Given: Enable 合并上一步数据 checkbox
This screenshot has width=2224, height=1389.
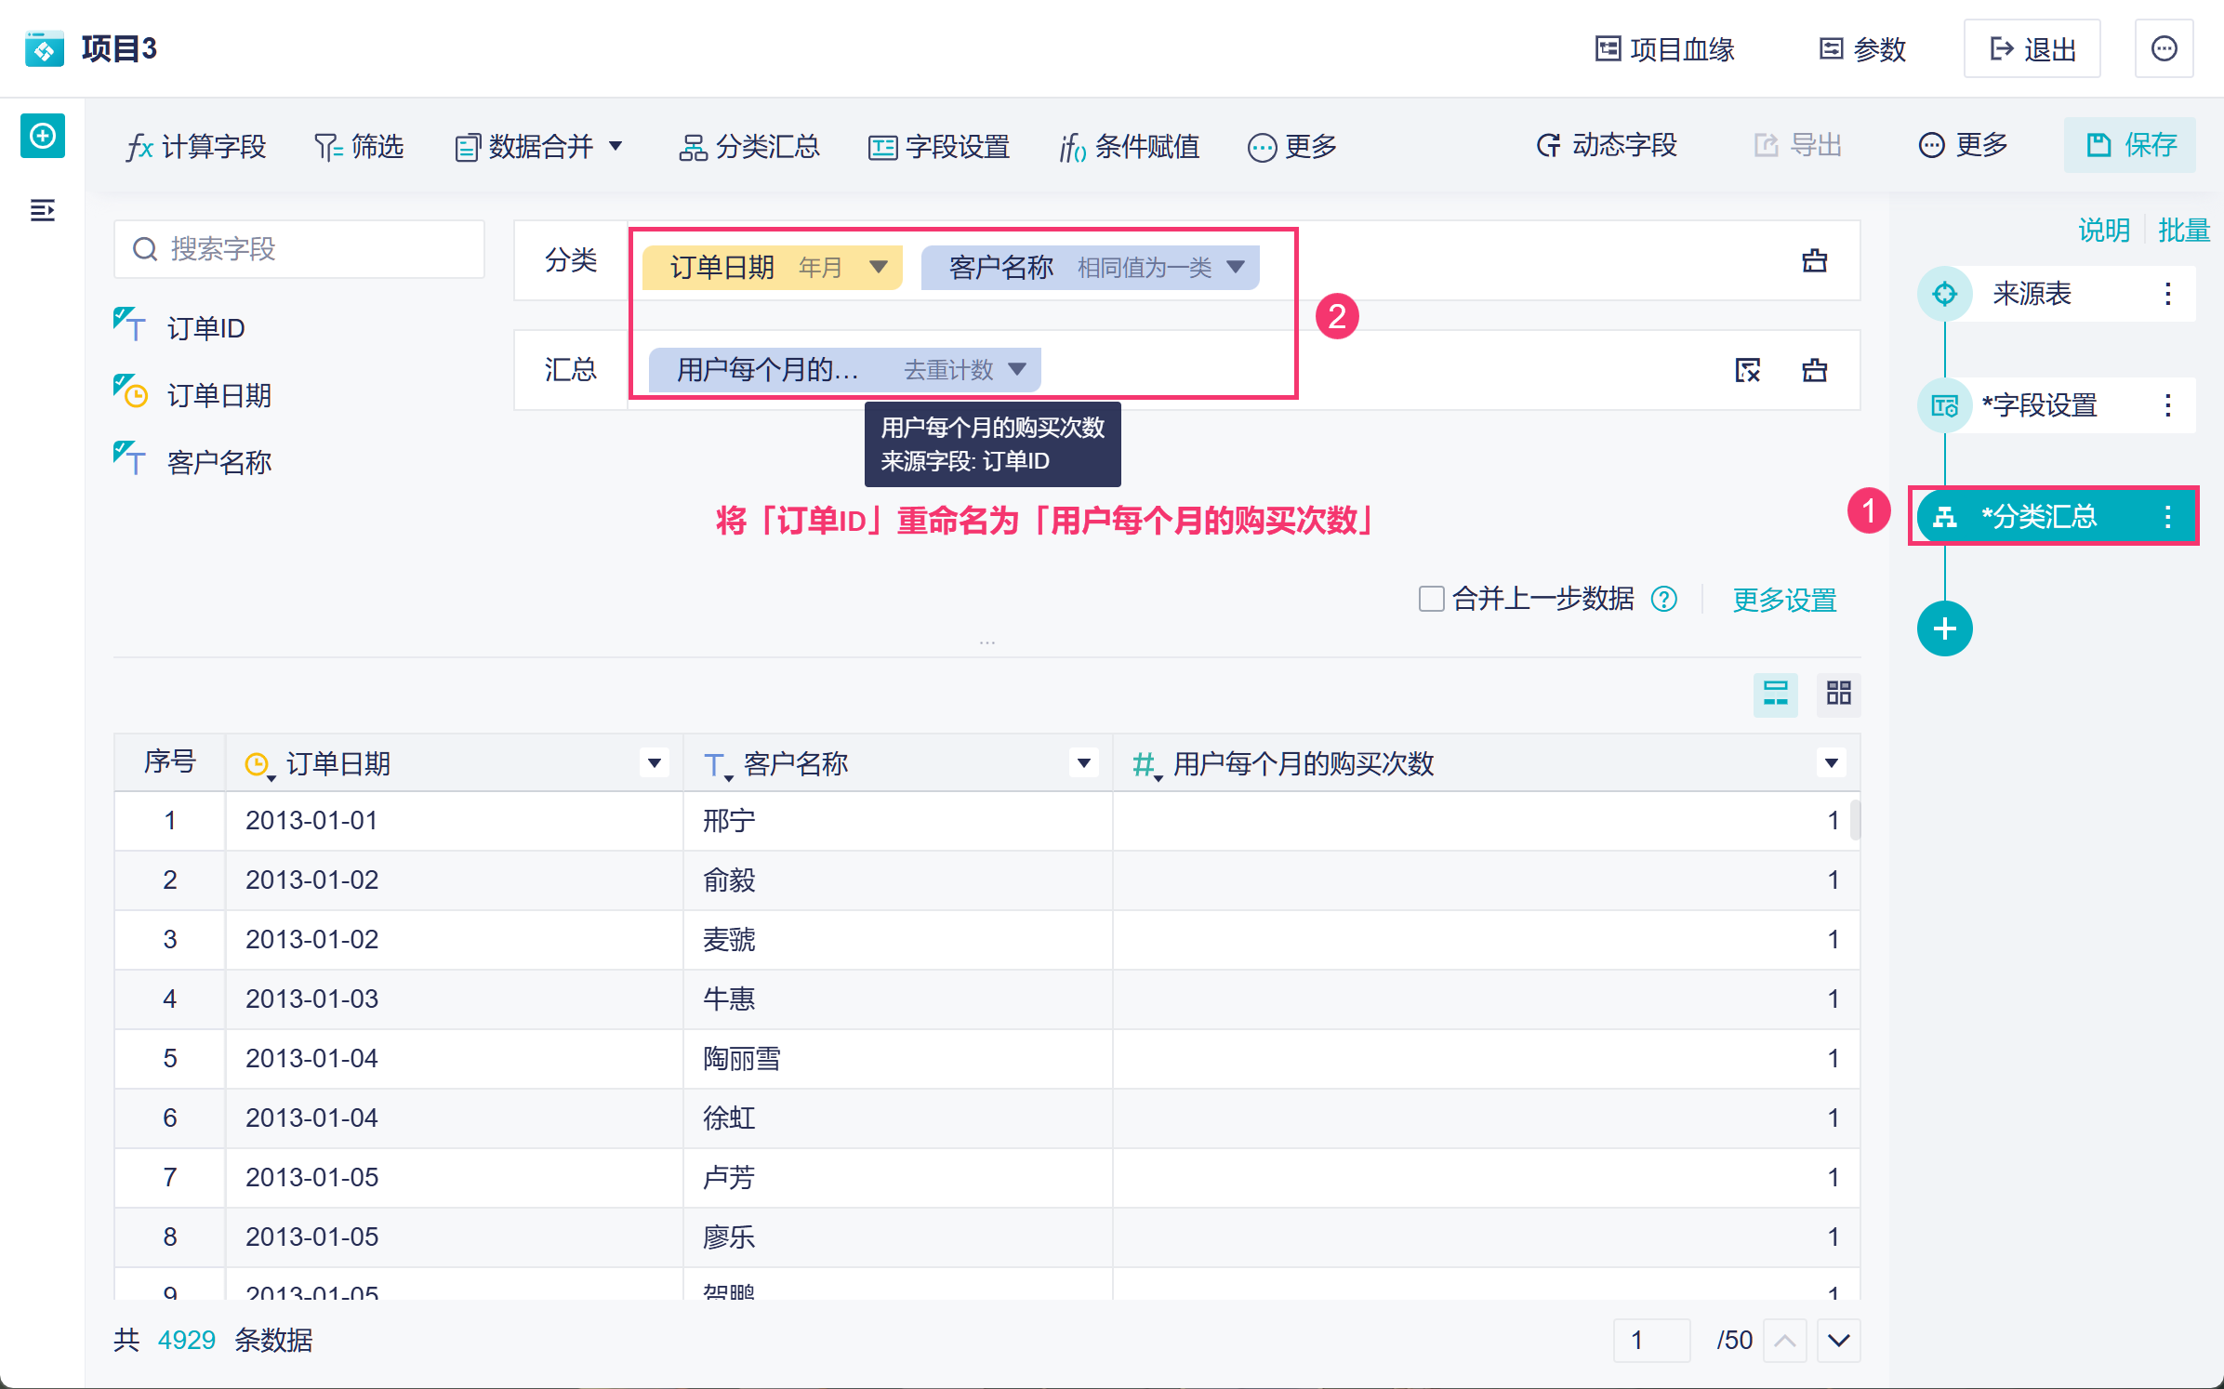Looking at the screenshot, I should [x=1431, y=600].
